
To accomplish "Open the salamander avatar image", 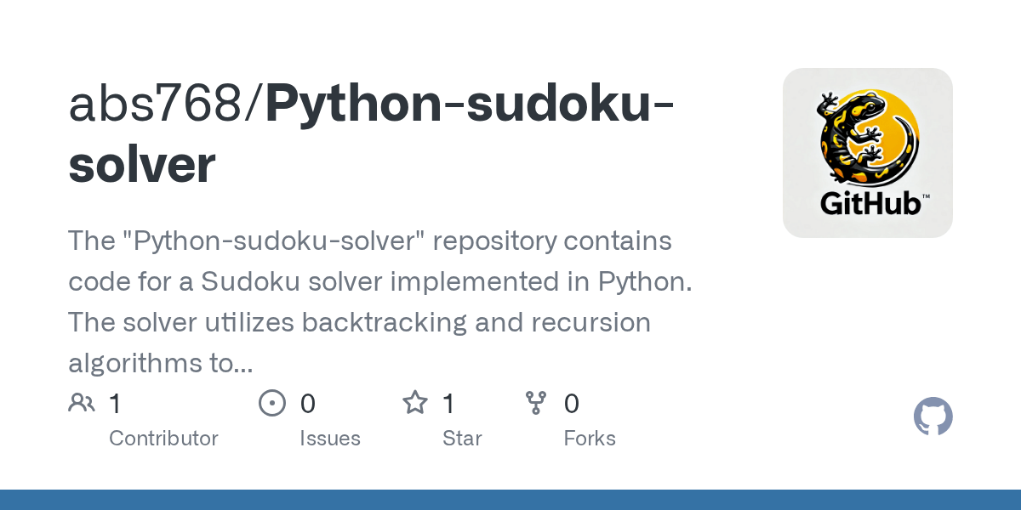I will (x=868, y=153).
